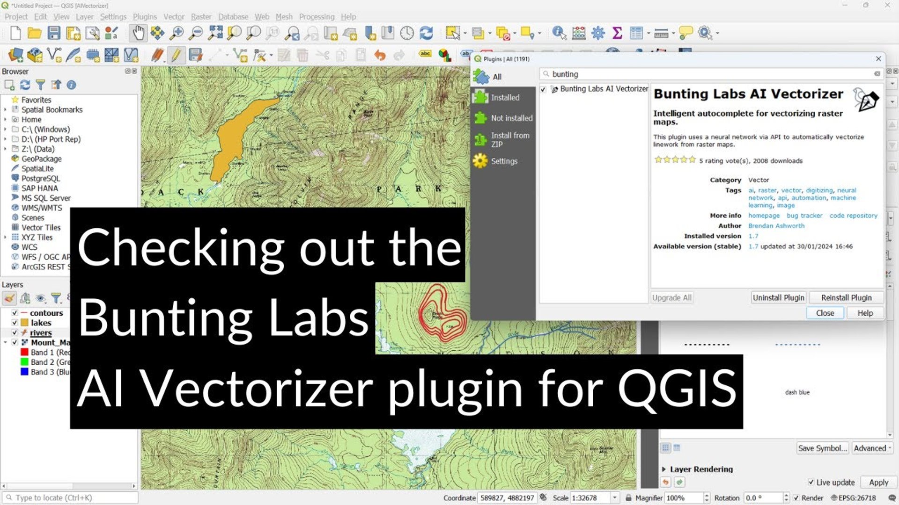The height and width of the screenshot is (505, 899).
Task: Click the New Shapefile Layer icon
Action: pos(54,55)
